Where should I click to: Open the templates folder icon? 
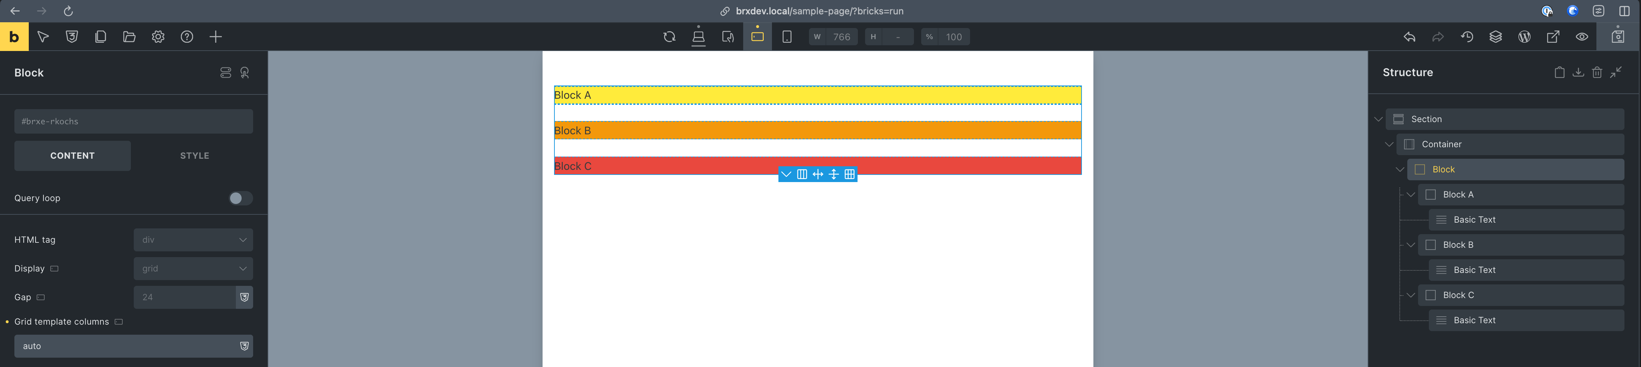tap(129, 37)
